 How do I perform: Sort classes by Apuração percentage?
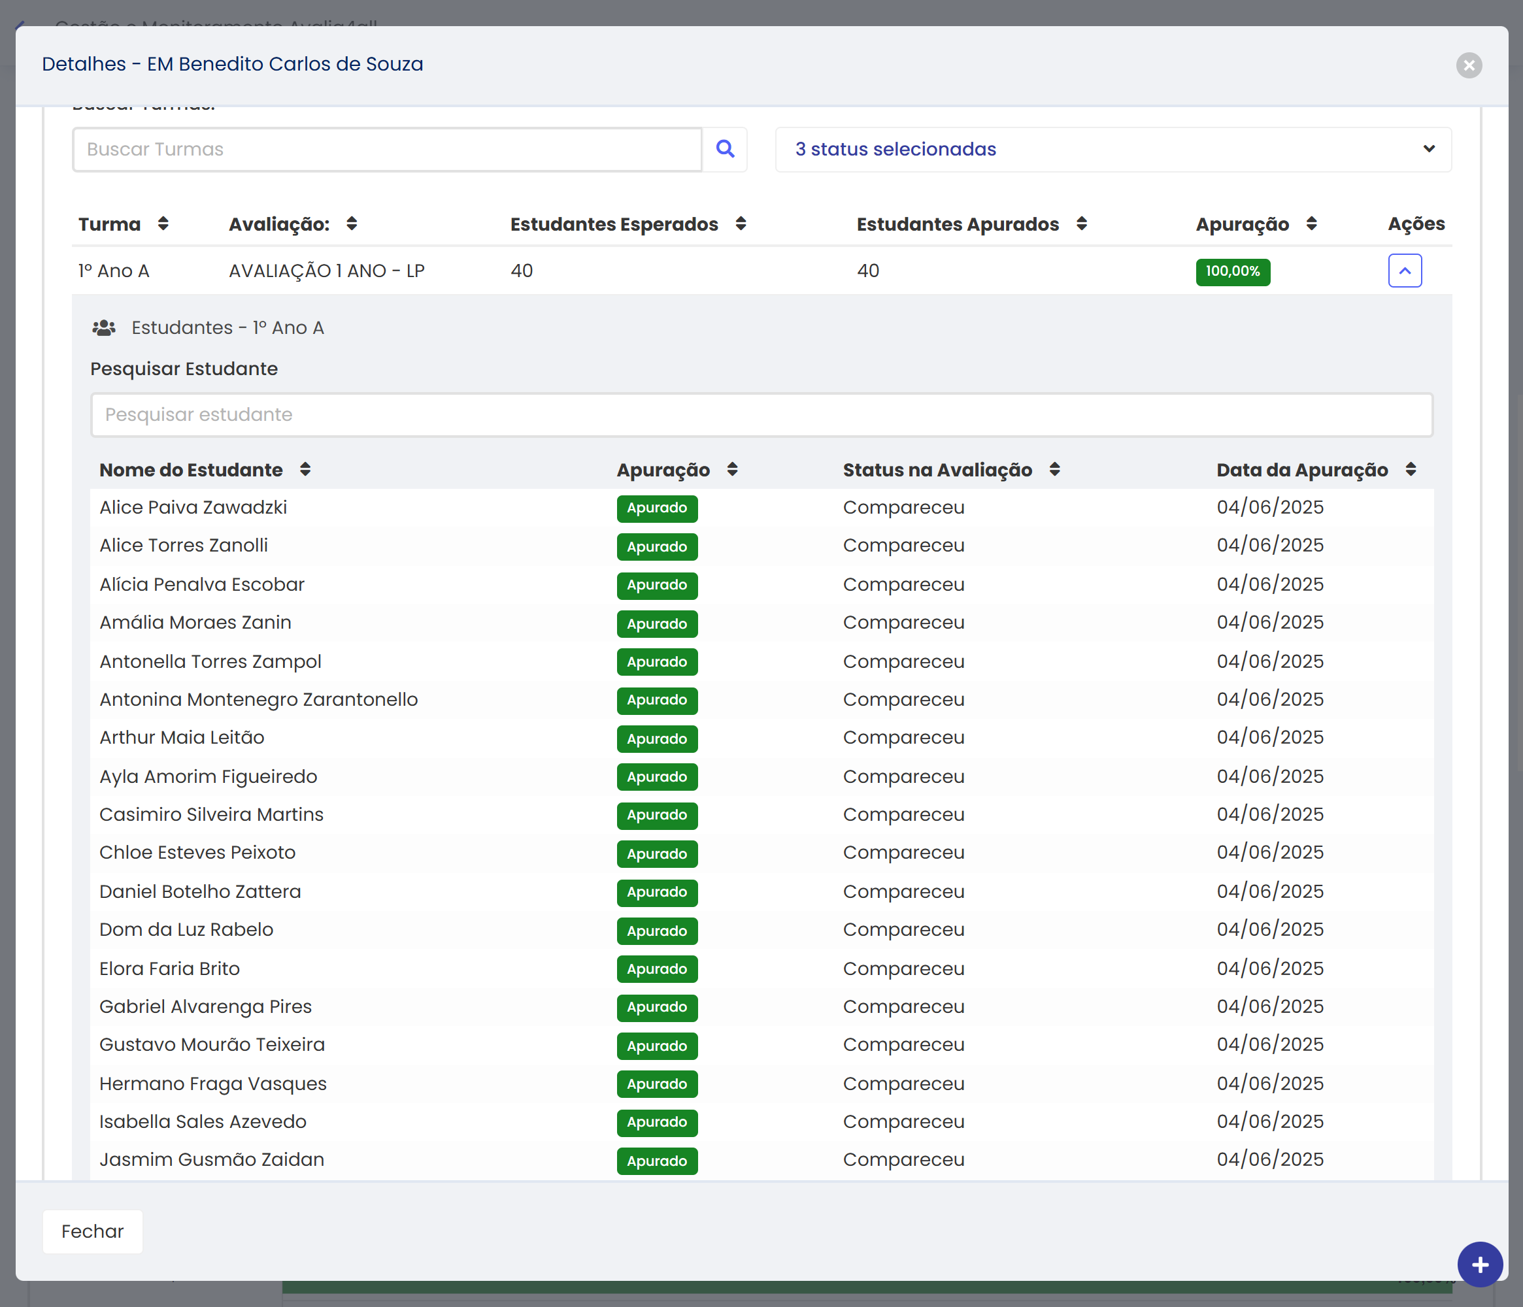(x=1311, y=224)
